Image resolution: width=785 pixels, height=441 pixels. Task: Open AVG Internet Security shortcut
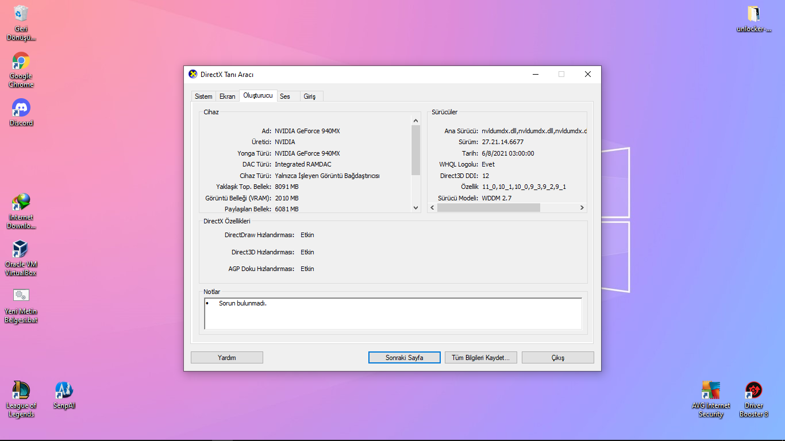coord(711,400)
